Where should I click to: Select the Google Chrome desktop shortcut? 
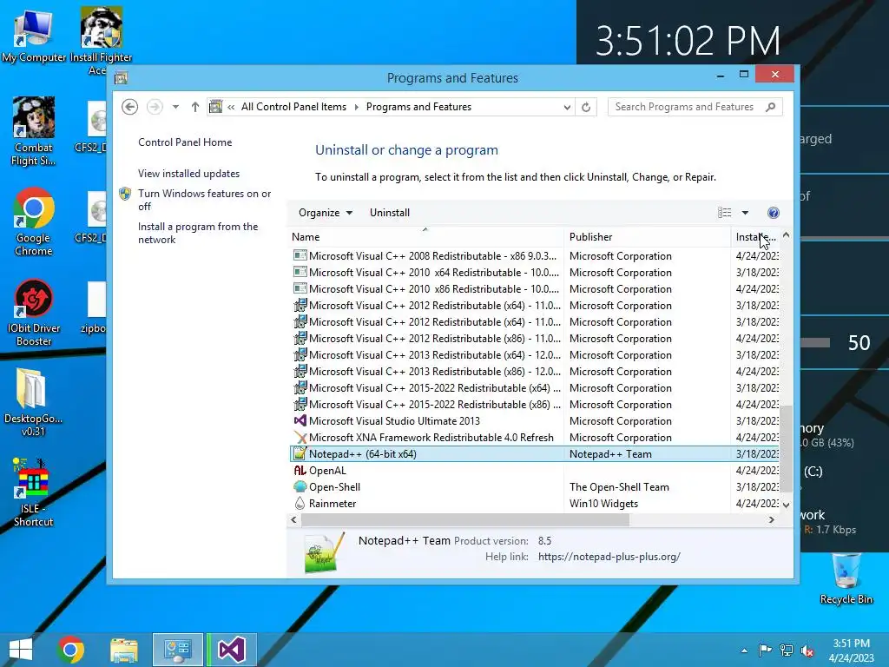[x=34, y=221]
